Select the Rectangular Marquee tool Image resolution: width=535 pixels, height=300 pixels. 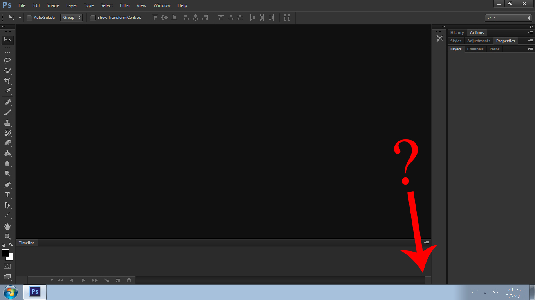tap(7, 50)
